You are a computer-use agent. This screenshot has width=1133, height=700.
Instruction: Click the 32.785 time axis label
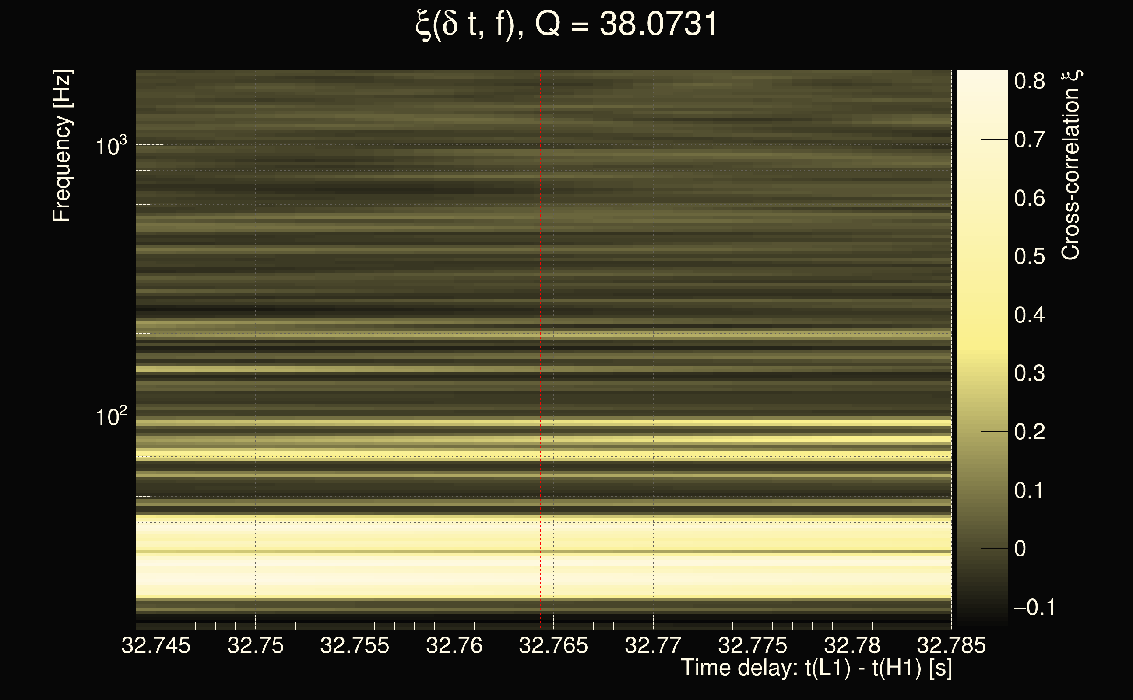[x=951, y=646]
